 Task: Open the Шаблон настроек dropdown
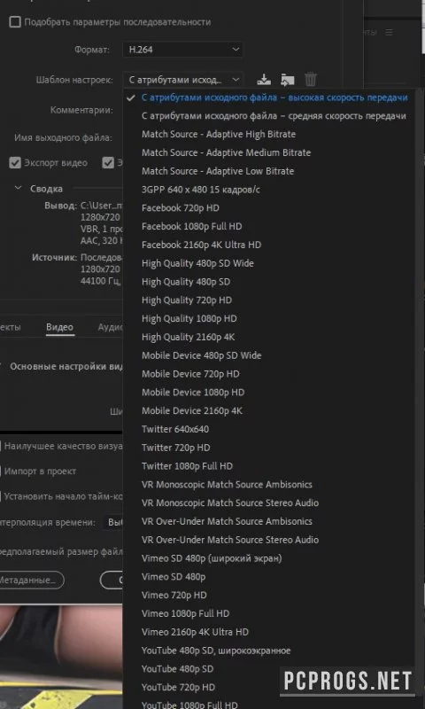[183, 80]
